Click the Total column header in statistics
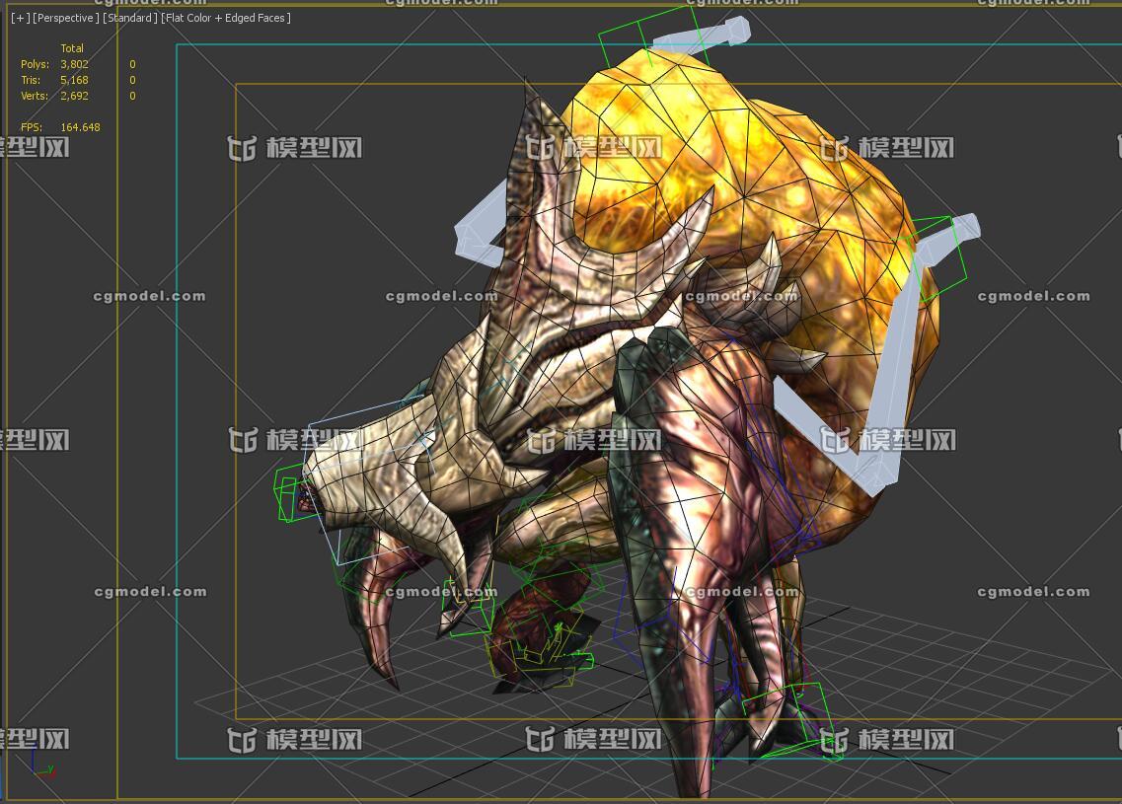This screenshot has width=1122, height=804. [x=72, y=48]
